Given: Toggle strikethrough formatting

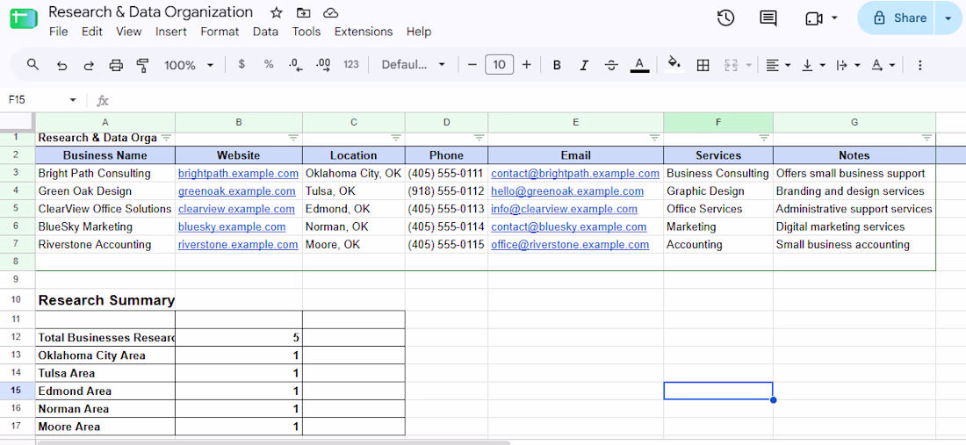Looking at the screenshot, I should pos(611,65).
